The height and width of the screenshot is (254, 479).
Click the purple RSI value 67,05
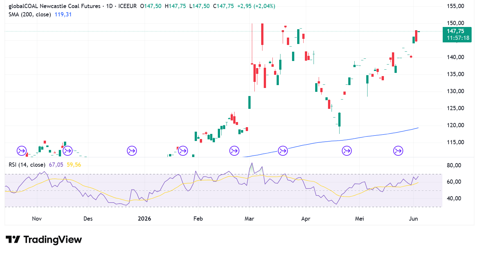pos(56,165)
